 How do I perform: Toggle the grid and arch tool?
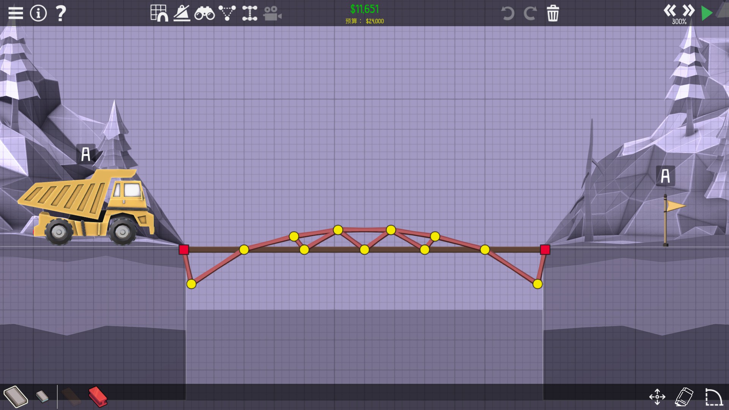pos(159,13)
